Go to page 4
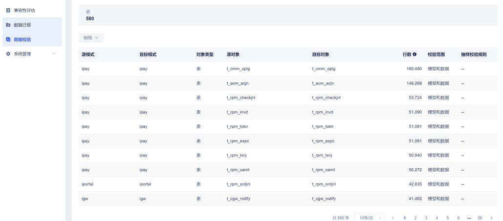Image resolution: width=503 pixels, height=221 pixels. pos(437,218)
